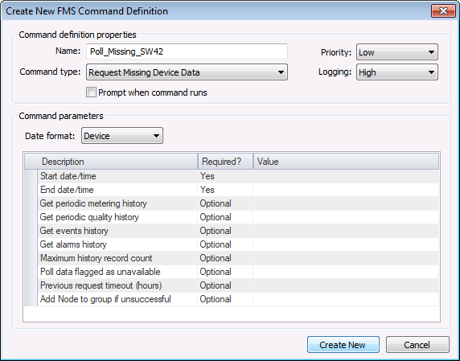Select Previous request timeout (hours) row
Viewport: 460px width, 361px height.
[232, 285]
